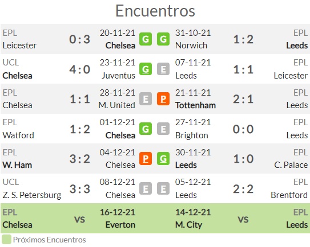Viewport: 310px width, 247px height.
Task: Select upcoming Chelsea vs Everton fixture
Action: pos(69,219)
